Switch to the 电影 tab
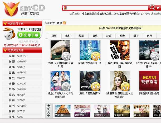Screen dimensions: 161x123 (x=68, y=36)
